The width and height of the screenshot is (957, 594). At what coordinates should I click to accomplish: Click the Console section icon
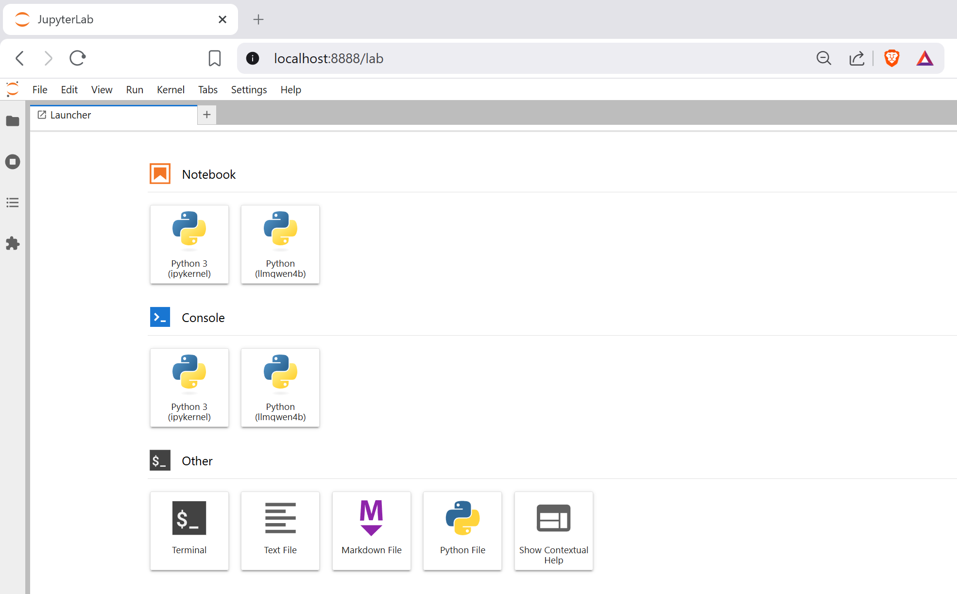click(x=160, y=317)
